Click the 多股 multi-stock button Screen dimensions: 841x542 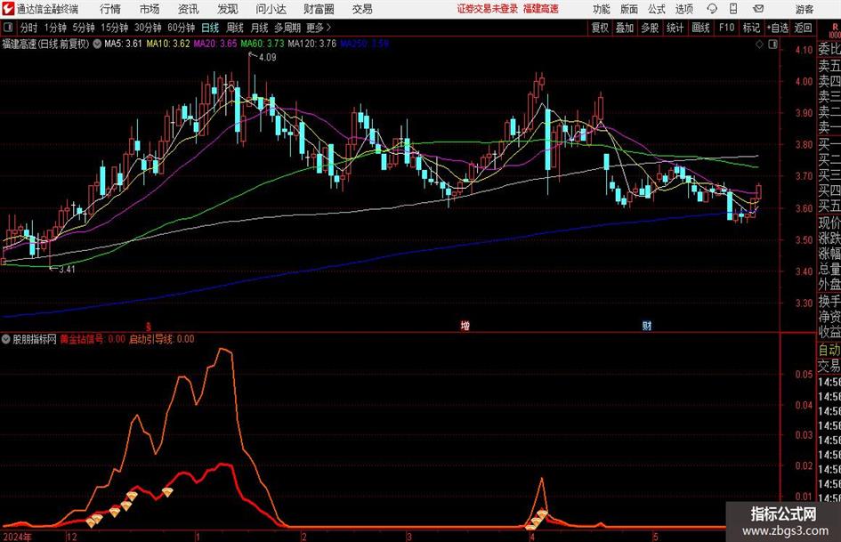(x=650, y=28)
